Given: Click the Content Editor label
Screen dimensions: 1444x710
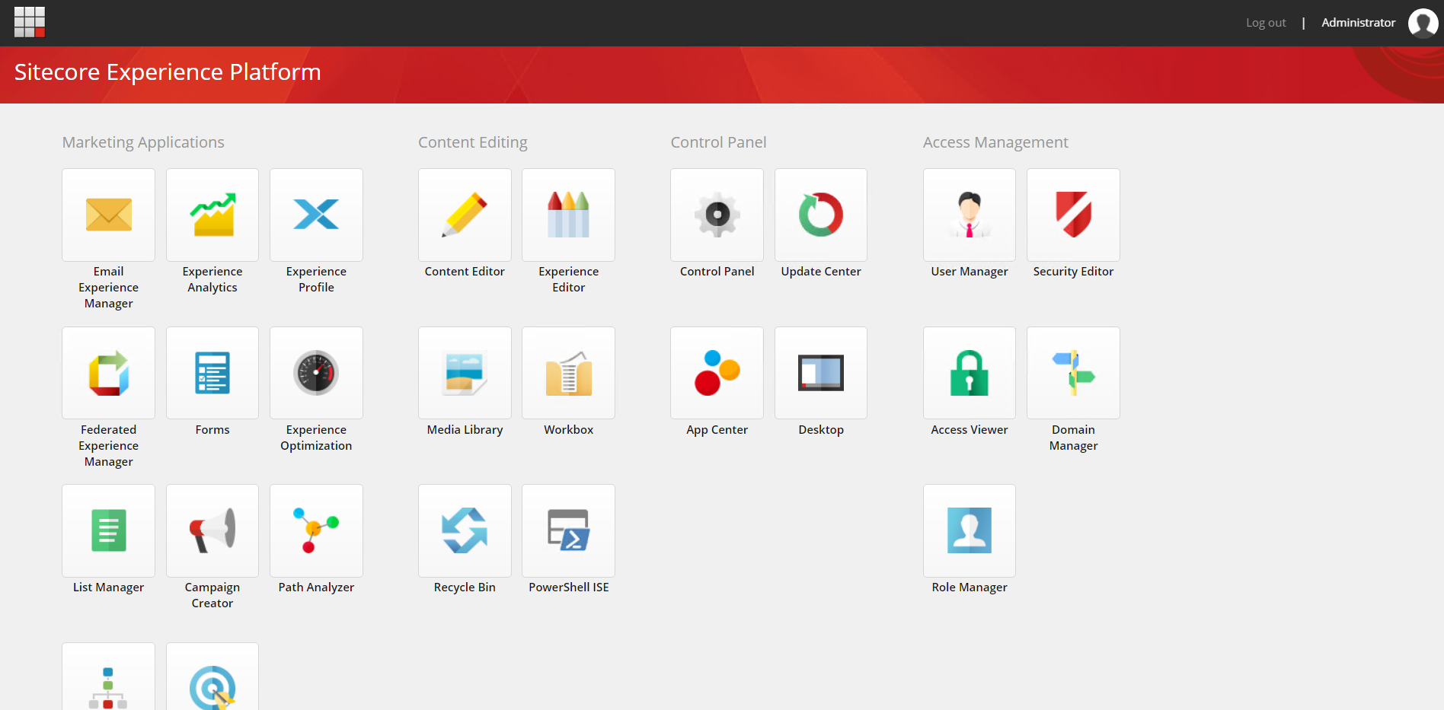Looking at the screenshot, I should pos(465,272).
